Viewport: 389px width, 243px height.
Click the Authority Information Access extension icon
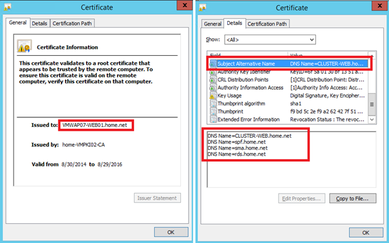click(212, 88)
